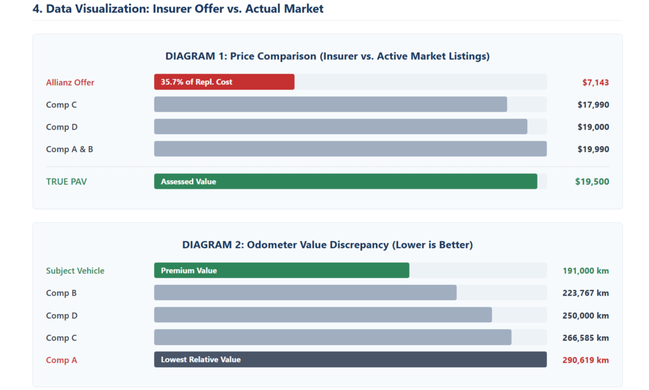Click the TRUE PAV row label
Image resolution: width=649 pixels, height=390 pixels.
[67, 182]
